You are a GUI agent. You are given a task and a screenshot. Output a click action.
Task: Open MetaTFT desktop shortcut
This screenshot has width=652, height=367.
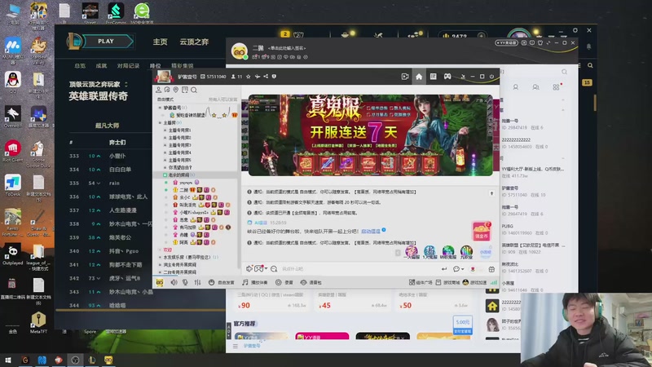[38, 323]
